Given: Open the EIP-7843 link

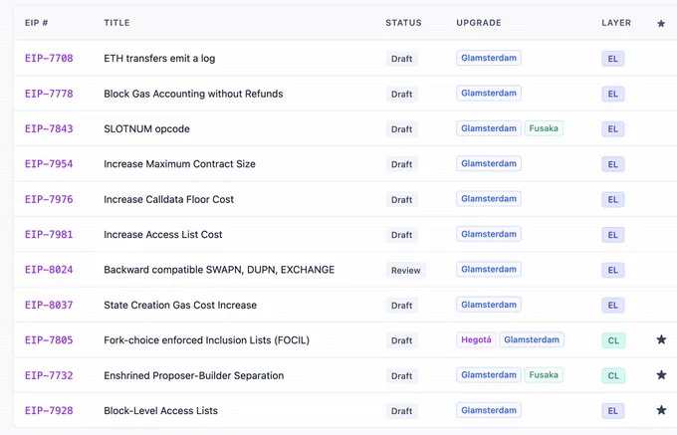Looking at the screenshot, I should (x=49, y=128).
